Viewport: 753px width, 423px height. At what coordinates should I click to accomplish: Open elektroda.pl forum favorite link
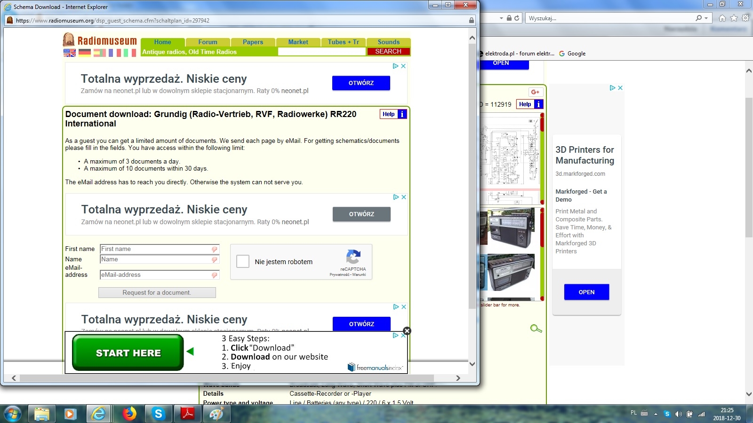(x=520, y=54)
